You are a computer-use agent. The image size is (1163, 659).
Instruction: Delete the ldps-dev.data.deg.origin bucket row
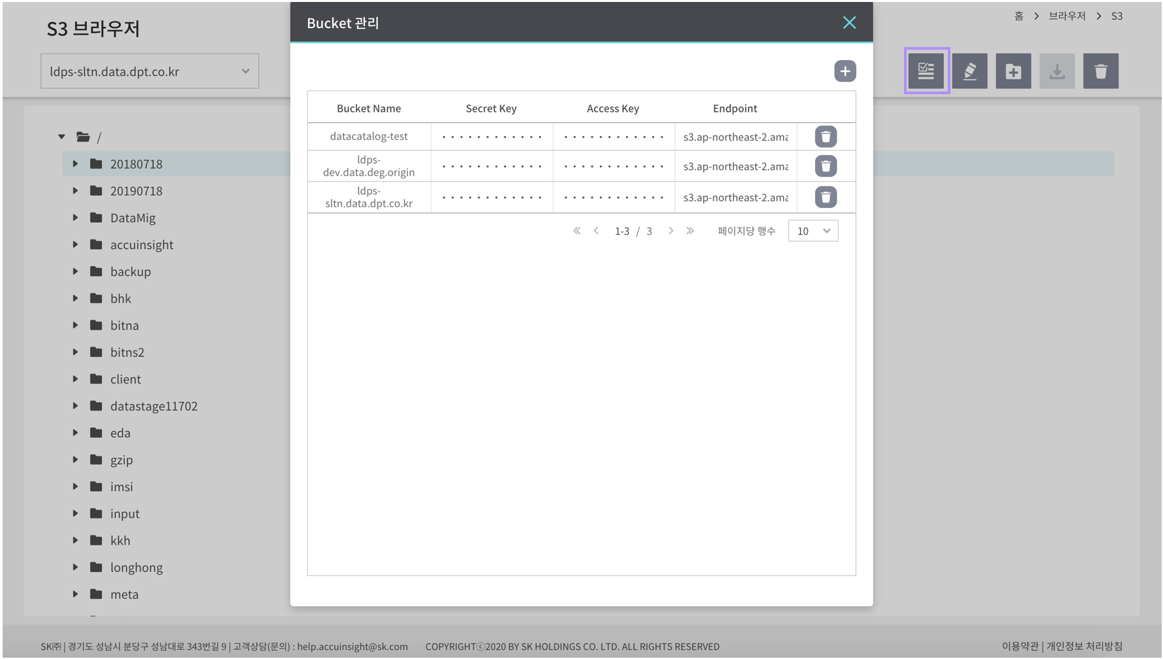(x=825, y=166)
